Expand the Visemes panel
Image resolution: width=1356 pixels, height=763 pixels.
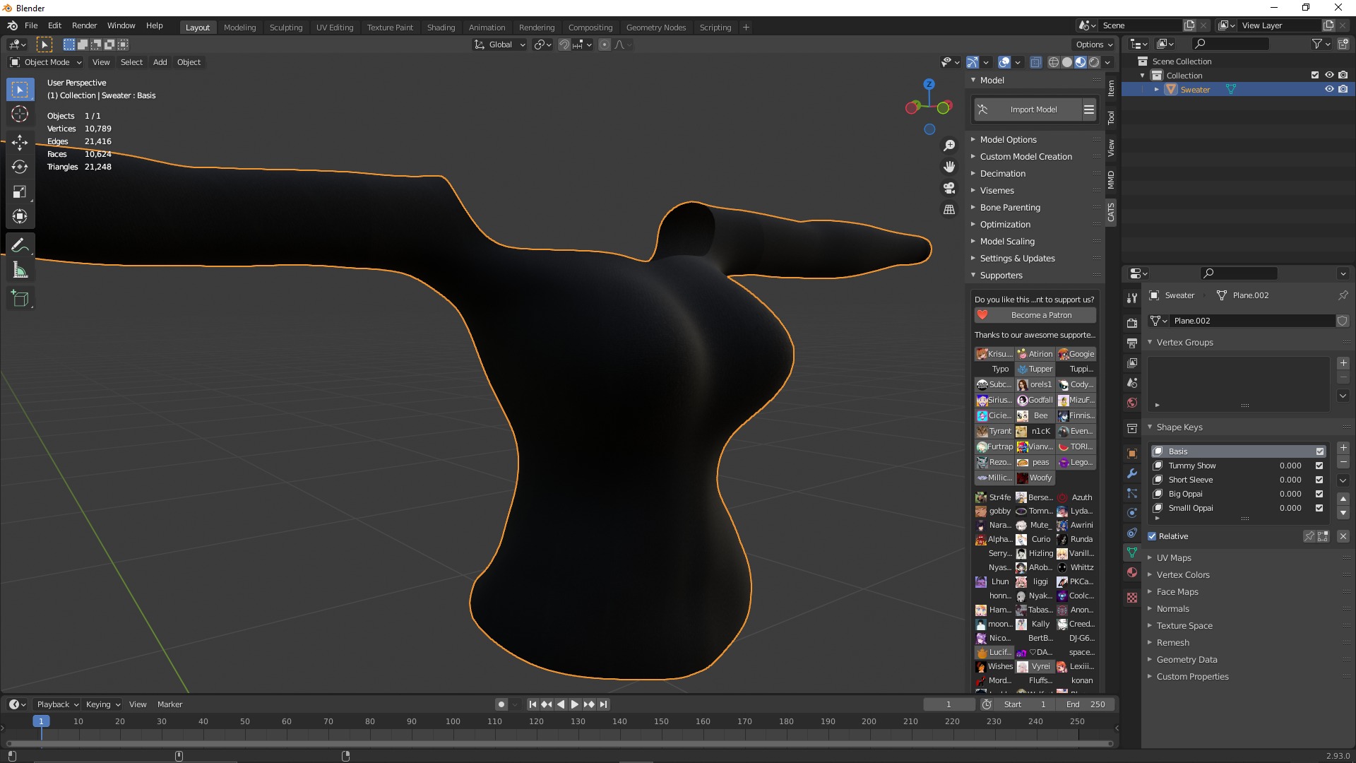[997, 191]
